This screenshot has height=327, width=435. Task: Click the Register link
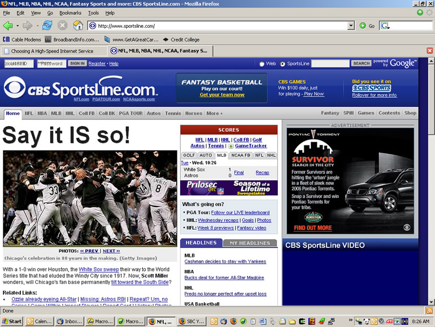point(97,63)
